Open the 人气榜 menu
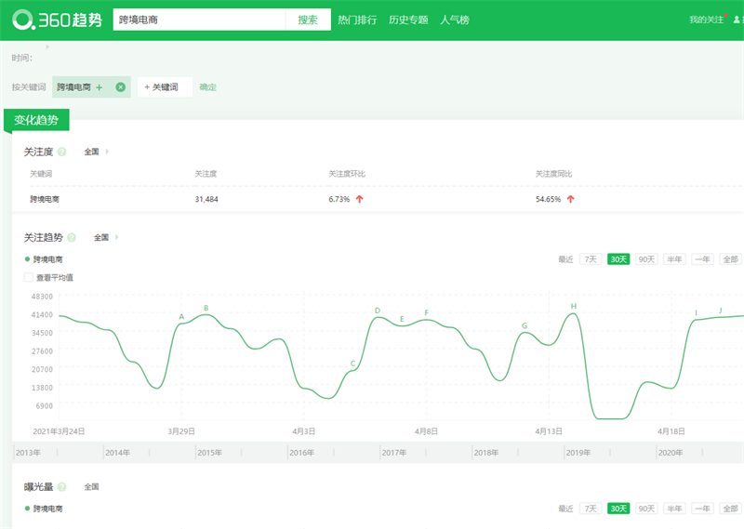 pyautogui.click(x=455, y=20)
